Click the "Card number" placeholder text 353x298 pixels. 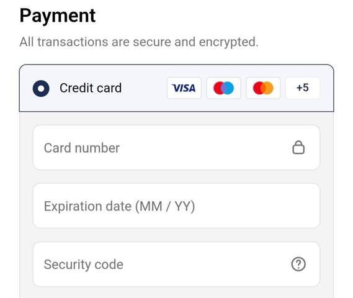82,148
